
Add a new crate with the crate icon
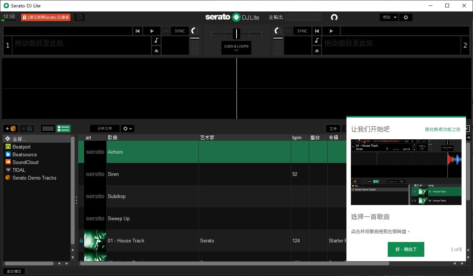11,129
